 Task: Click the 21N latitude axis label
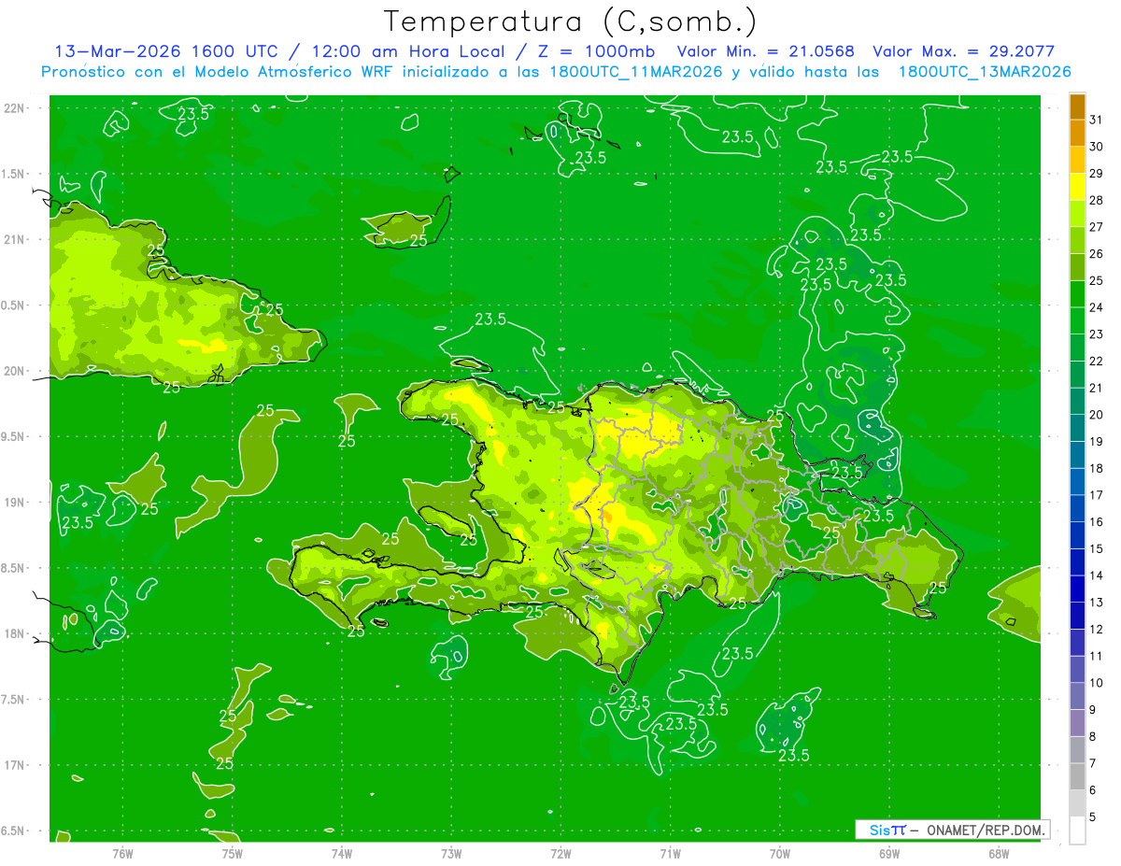click(14, 240)
